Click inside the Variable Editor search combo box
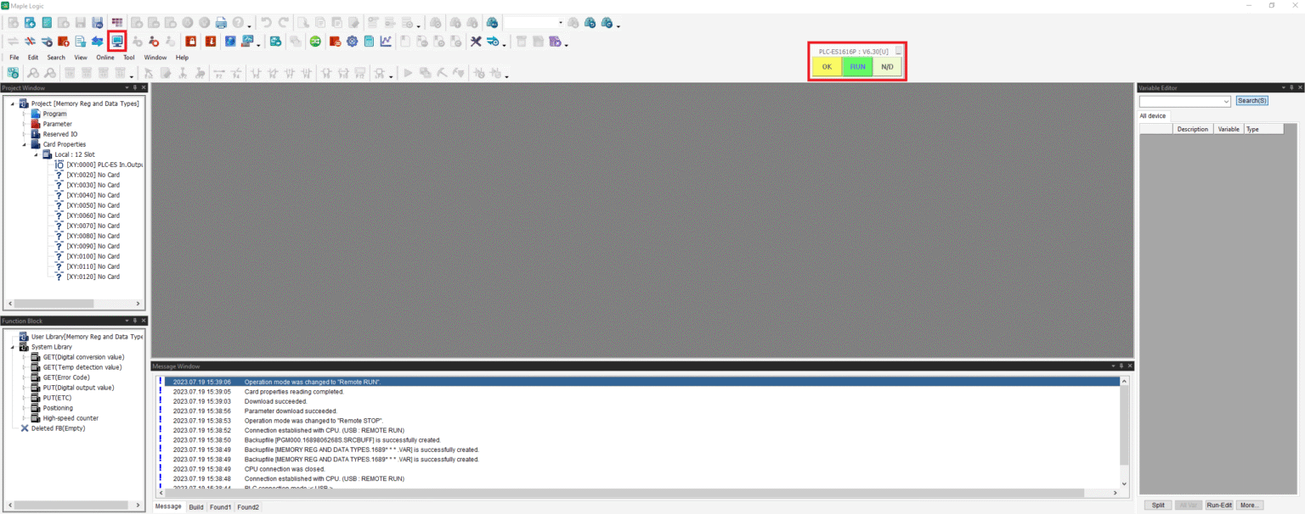Screen dimensions: 1305x514 coord(1184,101)
